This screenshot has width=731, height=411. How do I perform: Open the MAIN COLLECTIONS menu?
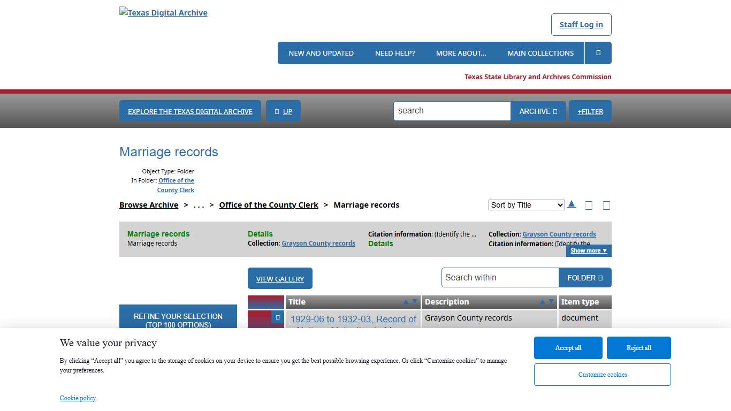tap(540, 52)
